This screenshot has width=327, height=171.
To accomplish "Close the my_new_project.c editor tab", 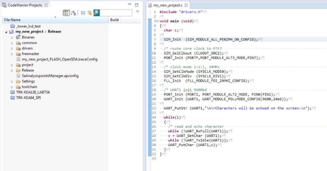I will tap(186, 5).
